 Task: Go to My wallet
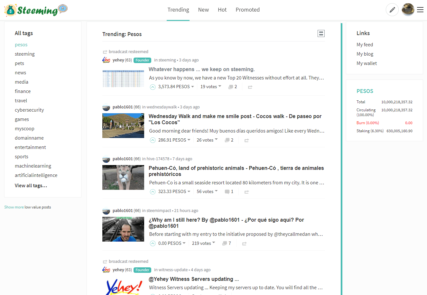click(x=367, y=63)
